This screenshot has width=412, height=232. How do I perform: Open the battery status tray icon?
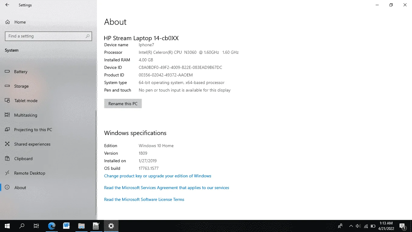[x=373, y=226]
